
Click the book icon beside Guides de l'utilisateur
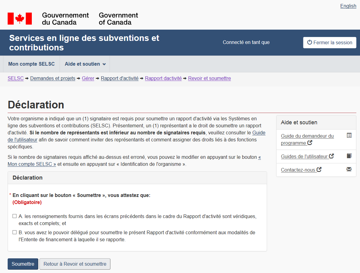coord(349,156)
